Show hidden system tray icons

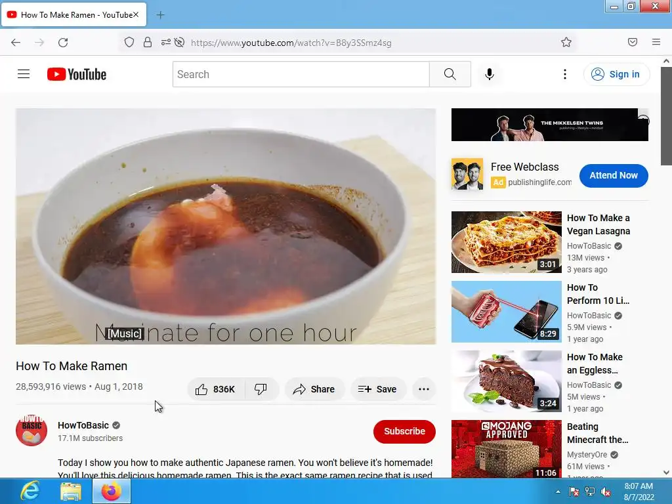pyautogui.click(x=558, y=492)
